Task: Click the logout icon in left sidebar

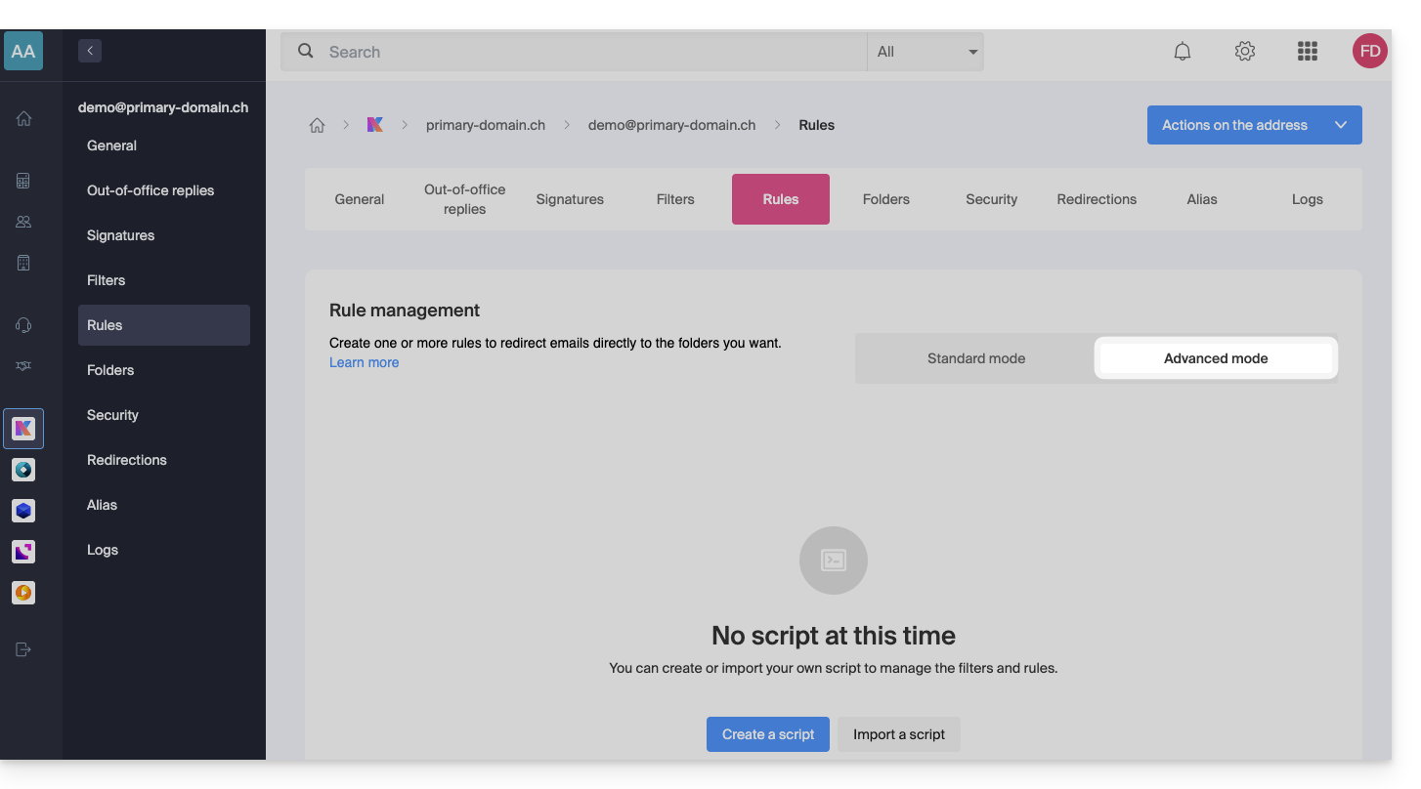Action: coord(23,649)
